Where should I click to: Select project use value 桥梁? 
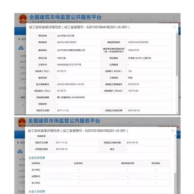click(130, 78)
